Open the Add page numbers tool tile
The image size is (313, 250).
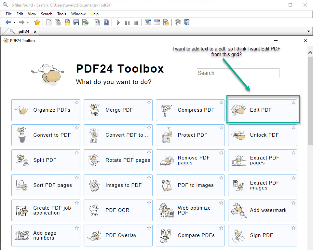coord(46,235)
